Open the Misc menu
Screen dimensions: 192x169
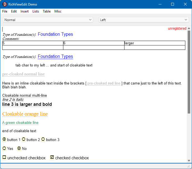58,11
